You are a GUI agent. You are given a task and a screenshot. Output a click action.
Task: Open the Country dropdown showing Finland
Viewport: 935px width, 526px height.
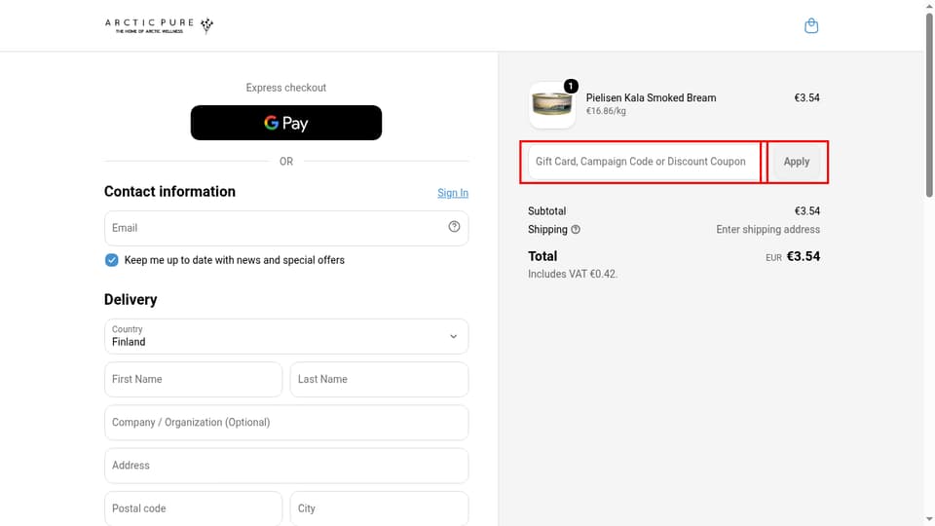tap(286, 336)
